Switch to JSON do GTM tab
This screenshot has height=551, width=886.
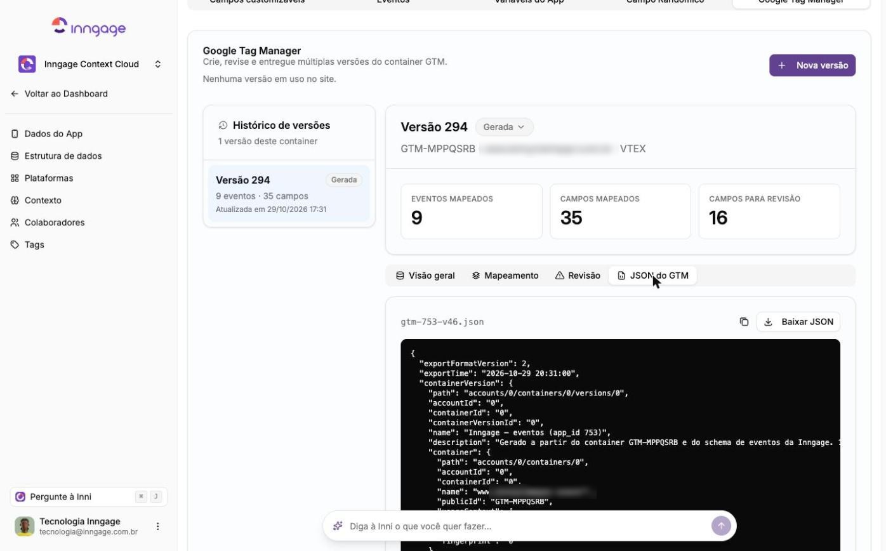click(x=653, y=275)
